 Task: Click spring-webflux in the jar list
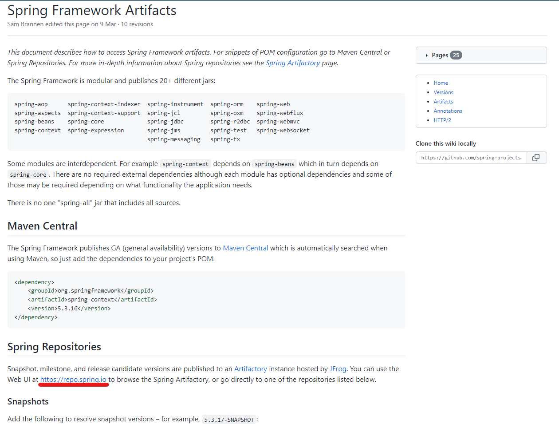280,113
